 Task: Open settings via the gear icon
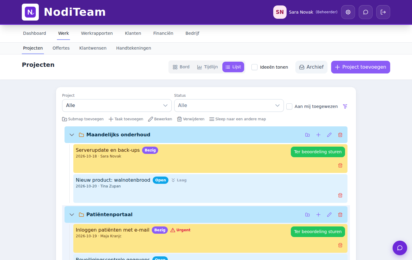348,12
